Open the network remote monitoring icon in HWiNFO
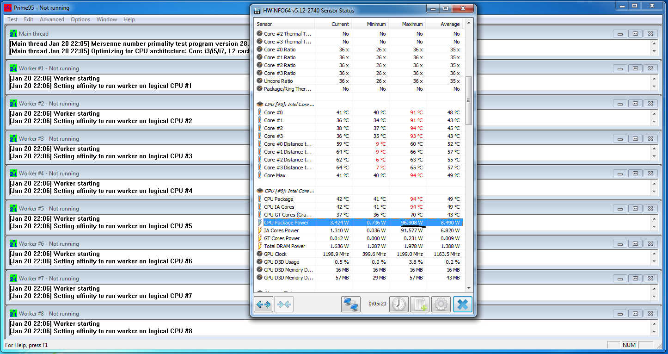The height and width of the screenshot is (354, 668). (351, 304)
